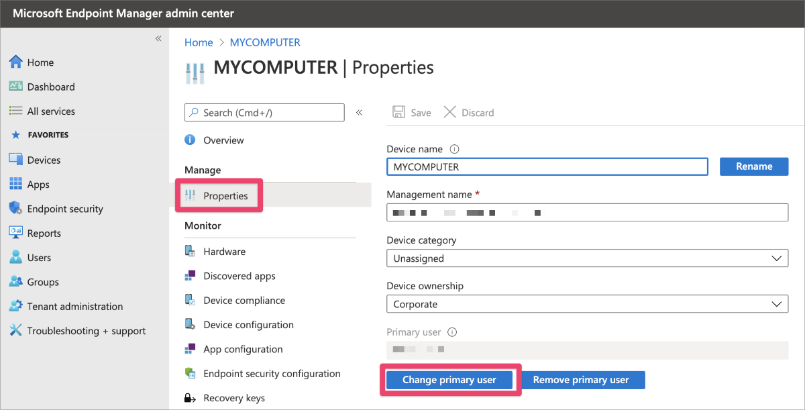Screen dimensions: 805x410
Task: Collapse the device resource menu pane
Action: click(359, 113)
